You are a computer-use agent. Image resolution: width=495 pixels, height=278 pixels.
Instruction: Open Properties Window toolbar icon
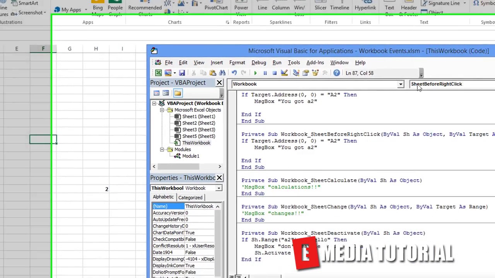tap(306, 73)
